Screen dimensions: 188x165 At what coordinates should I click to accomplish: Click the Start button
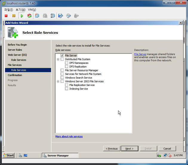point(9,155)
